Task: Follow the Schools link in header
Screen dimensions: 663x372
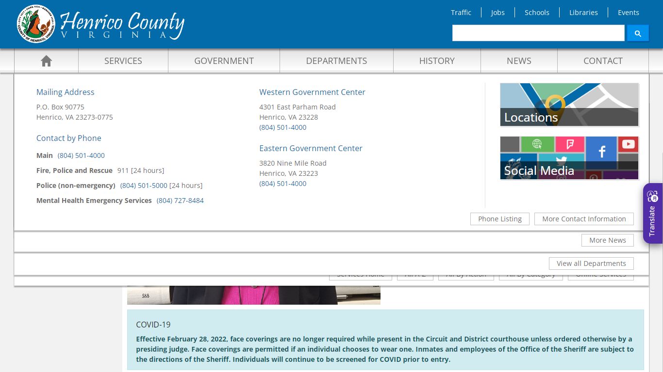Action: 537,13
